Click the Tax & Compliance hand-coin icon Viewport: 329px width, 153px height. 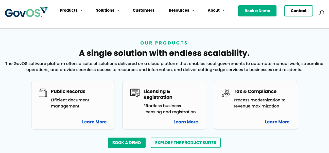226,93
